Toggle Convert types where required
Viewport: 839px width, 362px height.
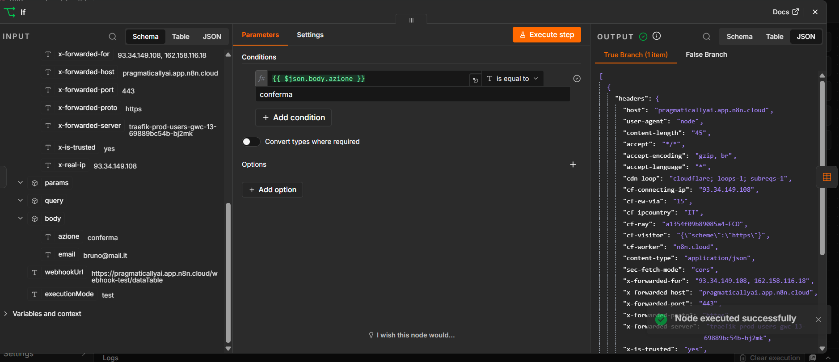tap(251, 142)
